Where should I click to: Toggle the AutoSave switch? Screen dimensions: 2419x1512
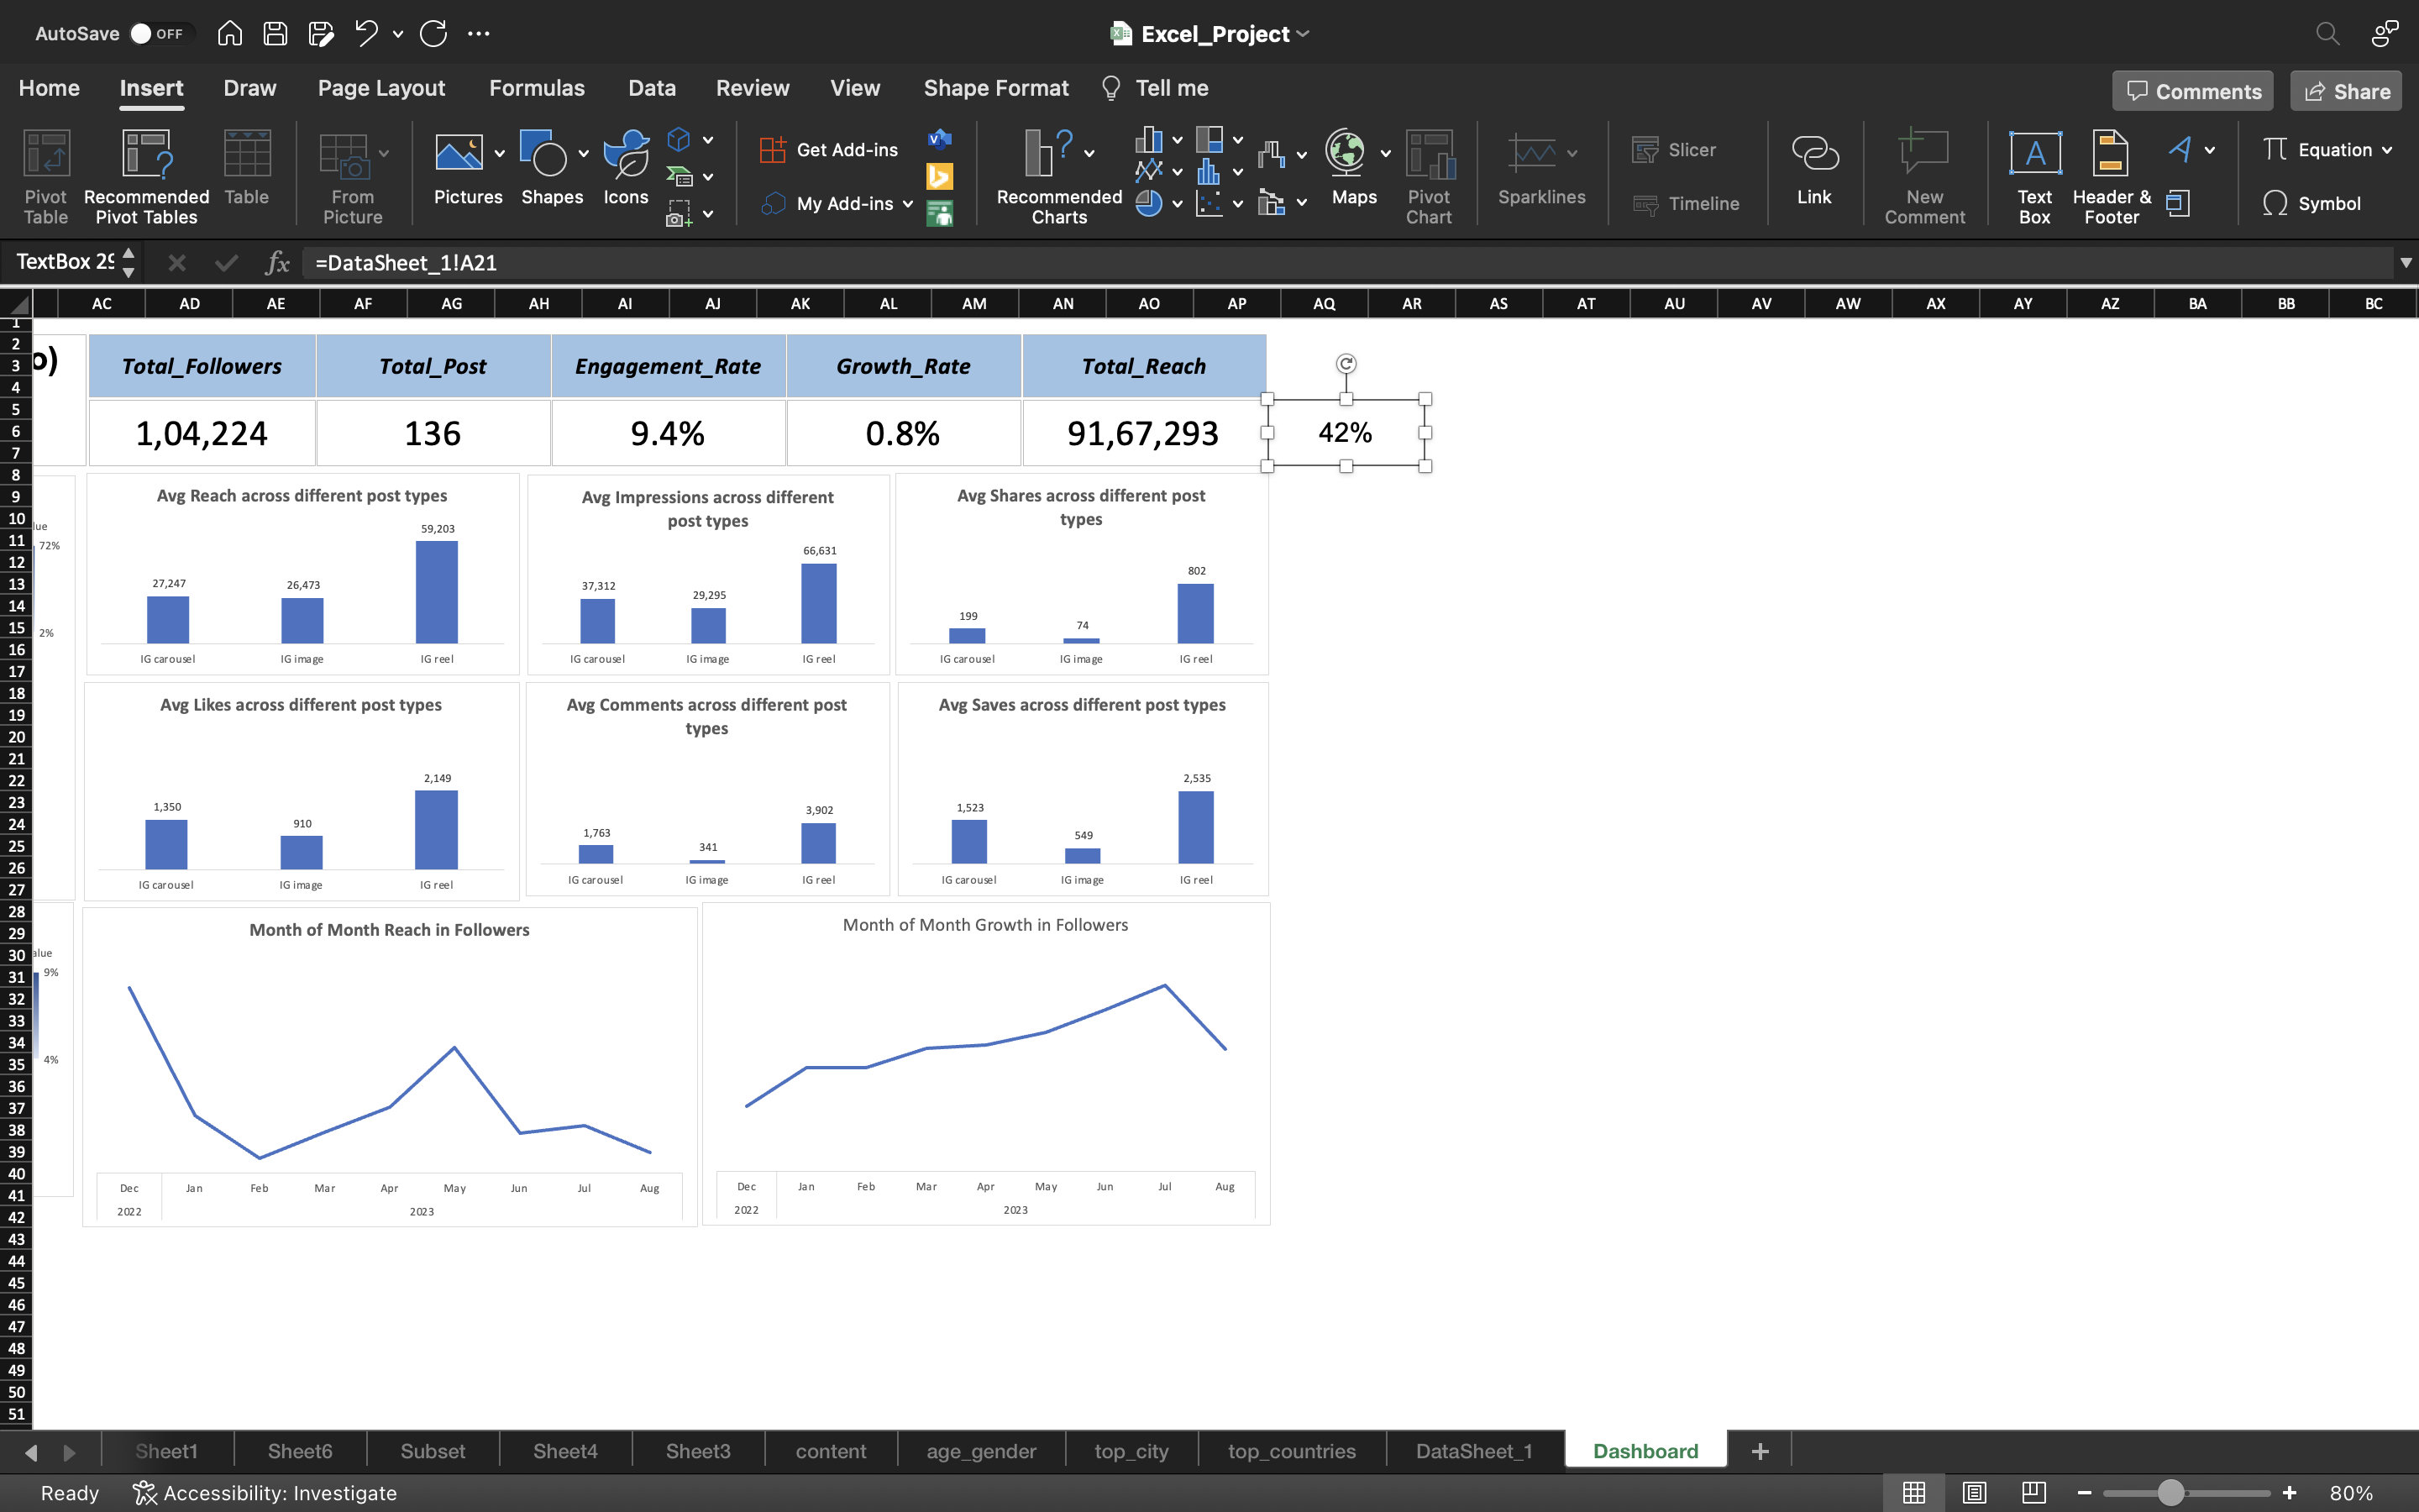[x=157, y=33]
